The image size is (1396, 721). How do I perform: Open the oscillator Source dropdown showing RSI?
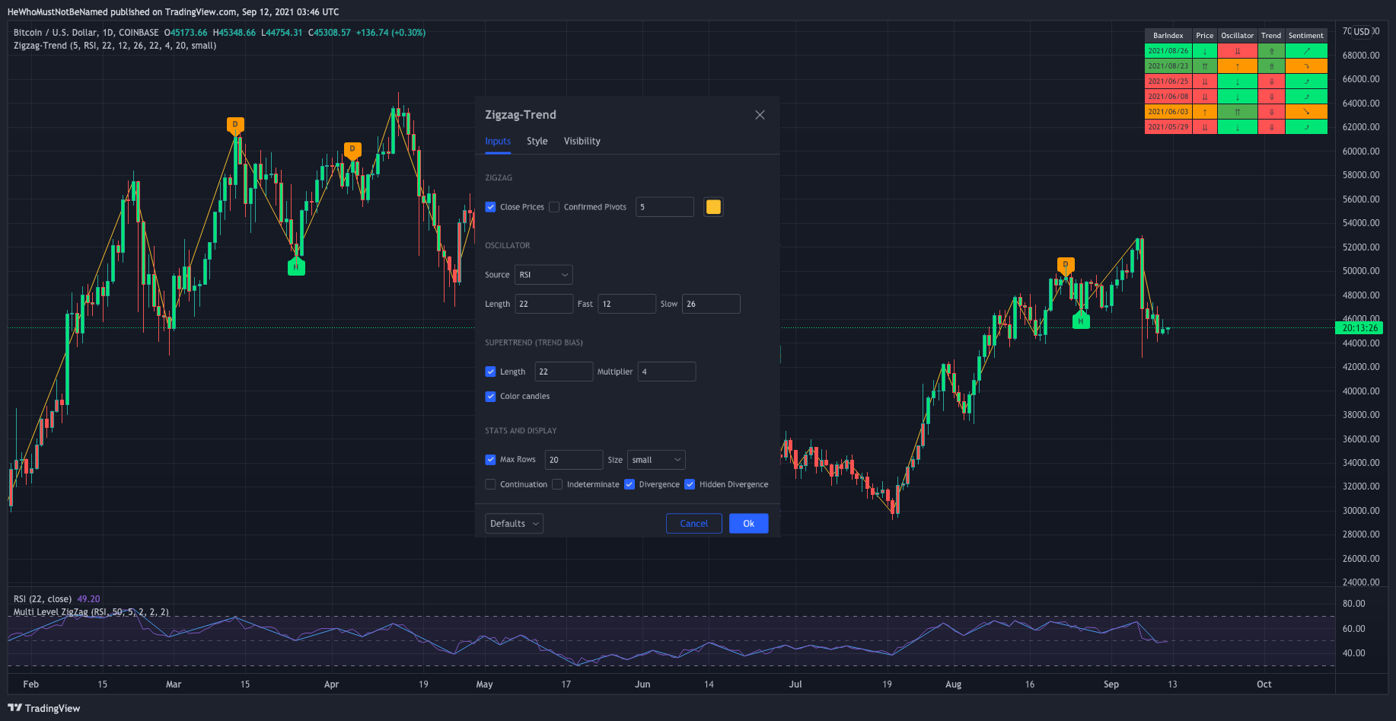(x=543, y=275)
